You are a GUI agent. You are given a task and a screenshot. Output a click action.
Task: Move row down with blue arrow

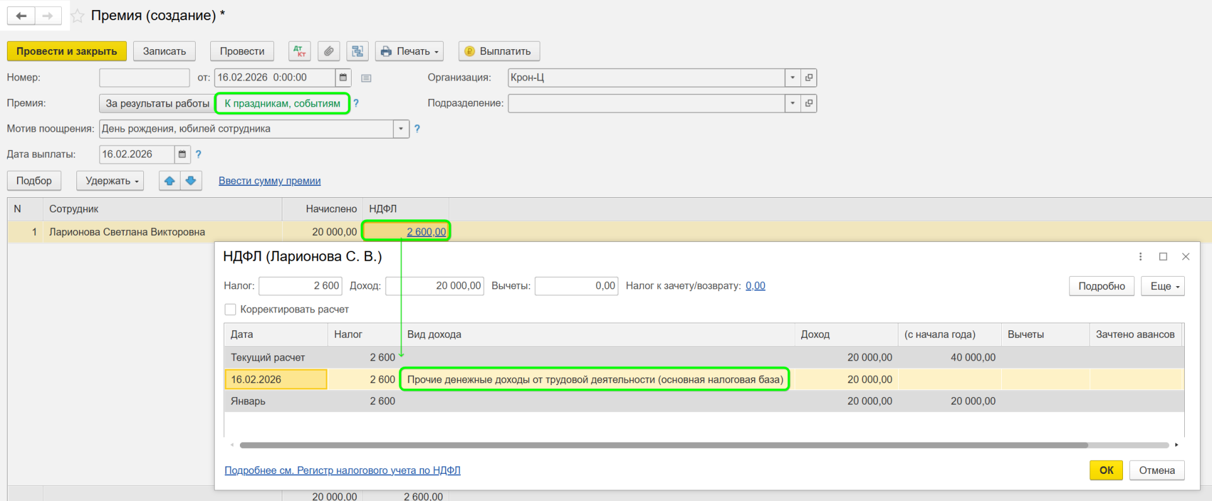(191, 181)
